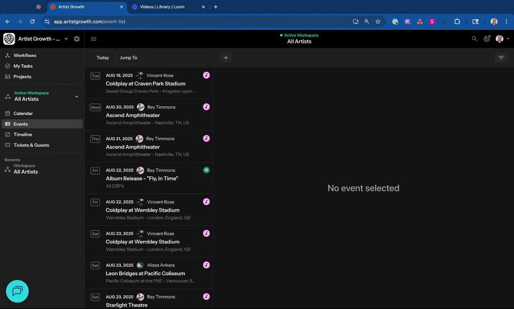Click the Today button

click(103, 58)
